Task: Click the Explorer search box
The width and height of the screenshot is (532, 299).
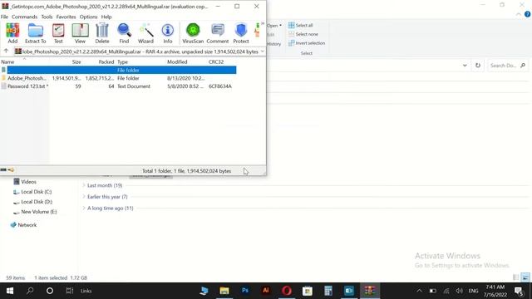Action: coord(508,66)
